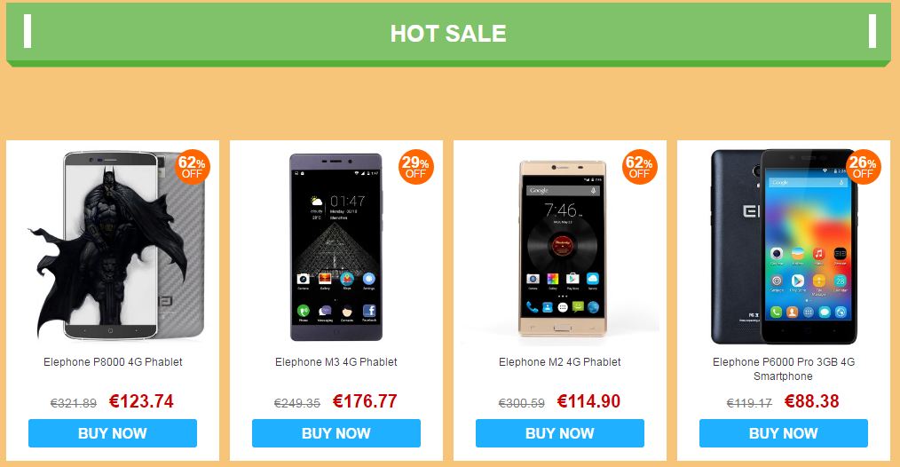Open the Elephone P8000 4G Phablet title link
The image size is (900, 467).
coord(113,362)
